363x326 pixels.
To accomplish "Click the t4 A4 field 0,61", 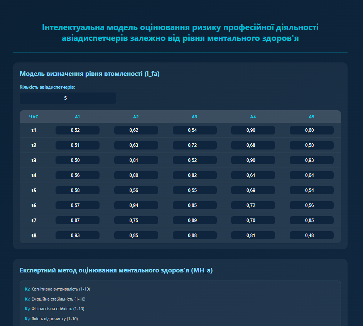I will 253,175.
